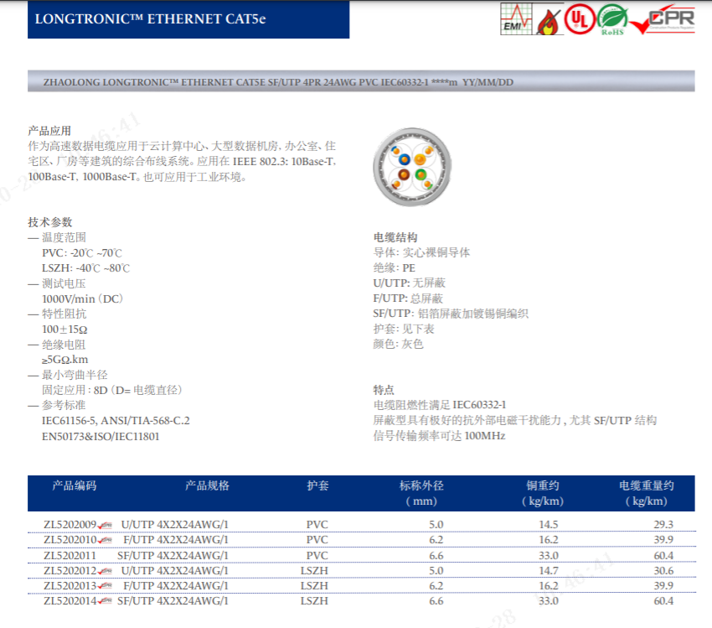Click the LONGTRONIC ETHERNET CAT5e title banner
This screenshot has width=712, height=628.
click(188, 19)
